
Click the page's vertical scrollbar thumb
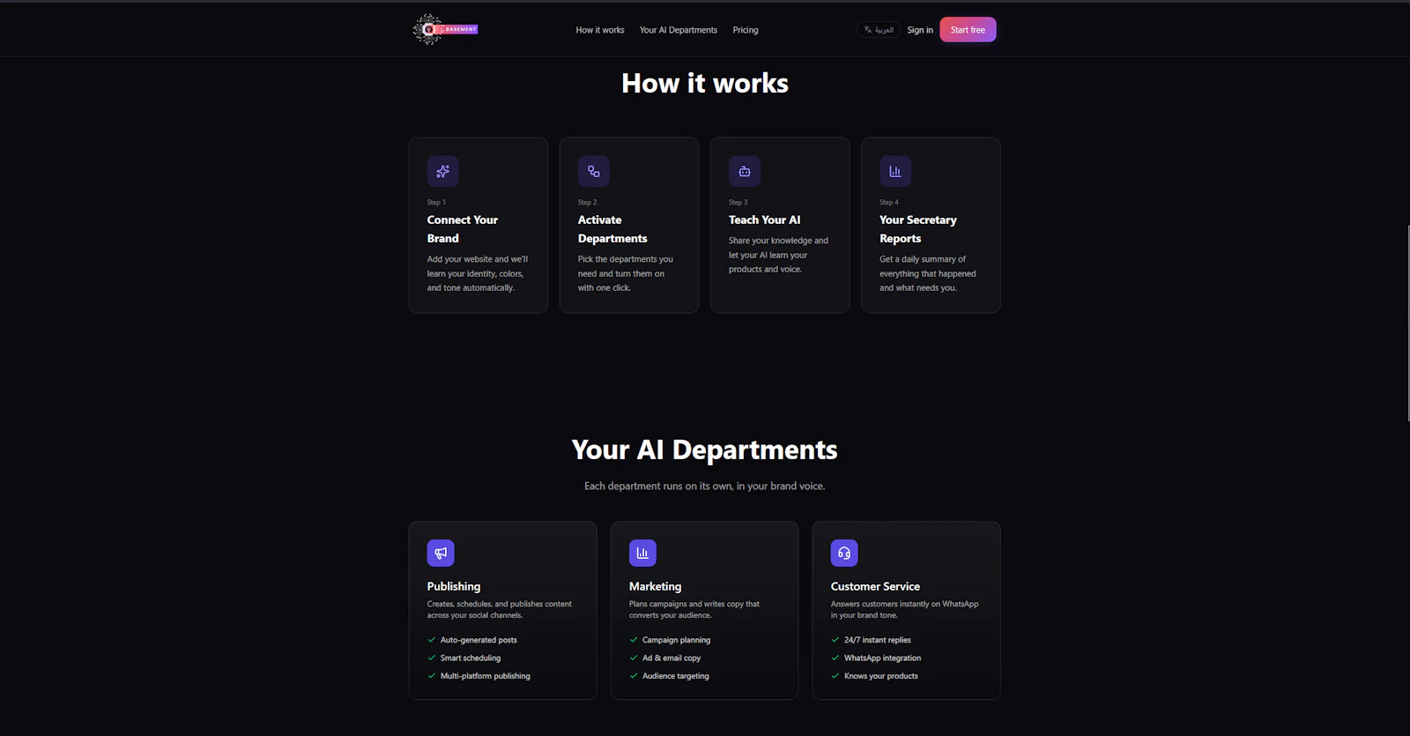coord(1407,323)
